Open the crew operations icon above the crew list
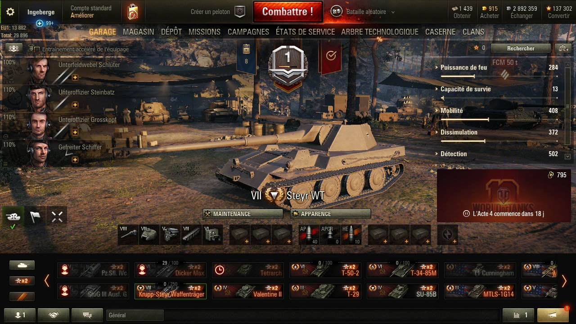The image size is (576, 324). point(14,49)
